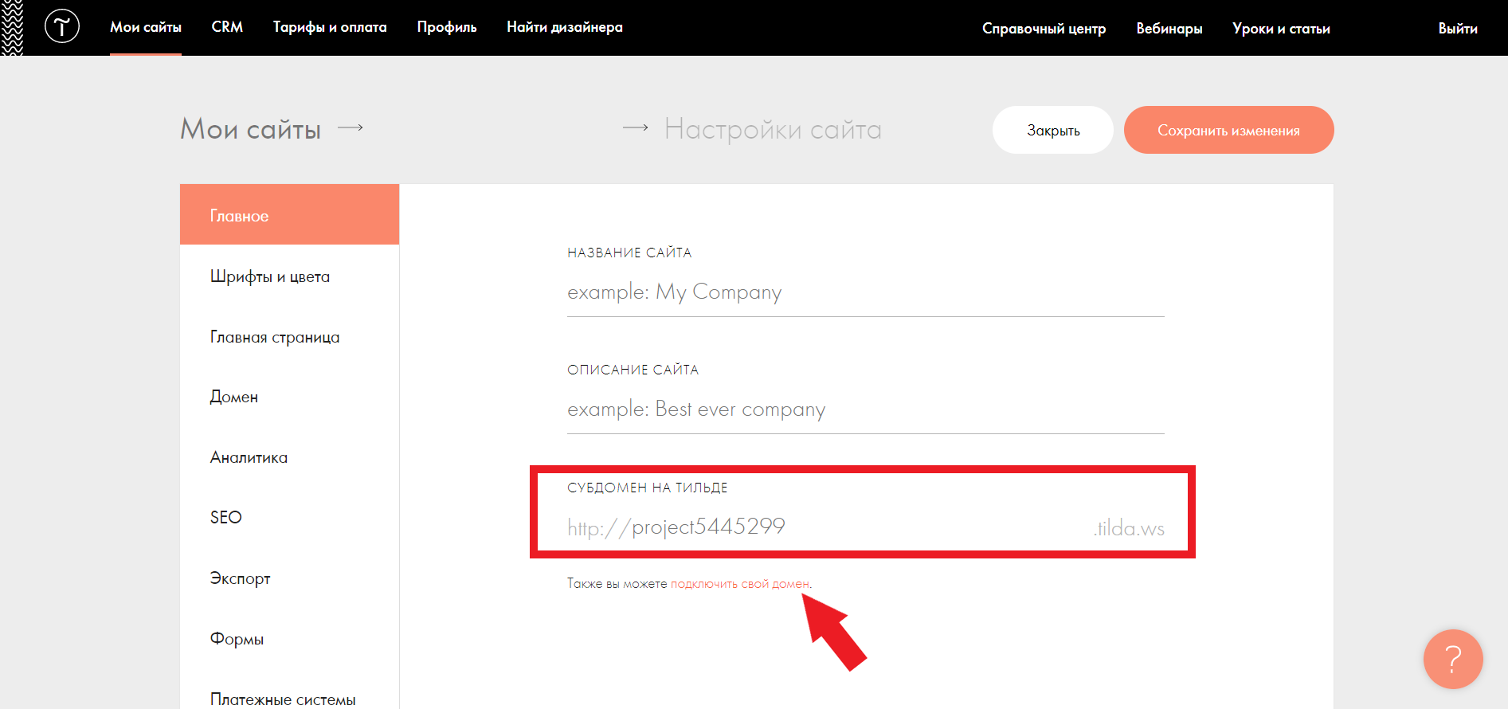
Task: Open Главная страница settings tab
Action: (289, 337)
